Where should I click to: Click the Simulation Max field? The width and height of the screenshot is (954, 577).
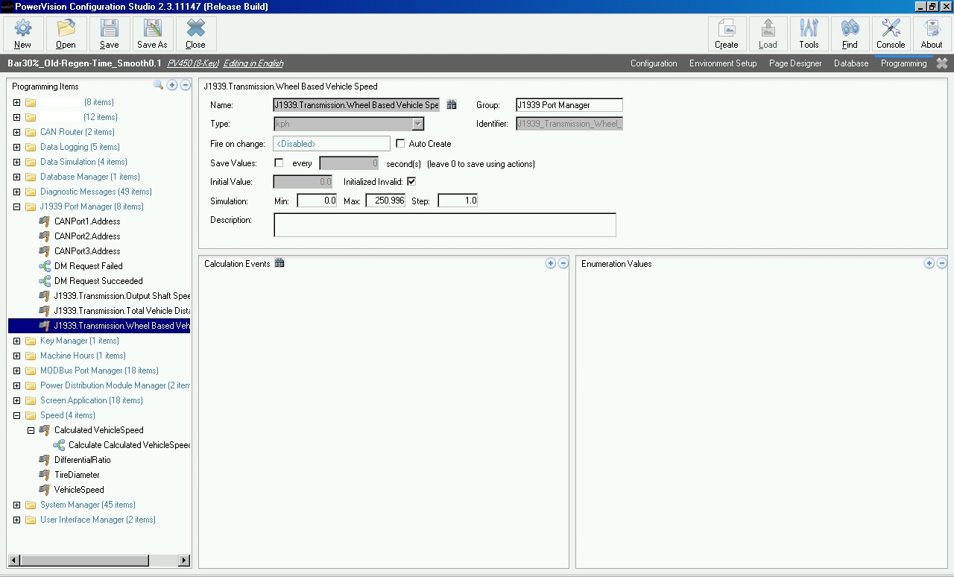tap(385, 201)
